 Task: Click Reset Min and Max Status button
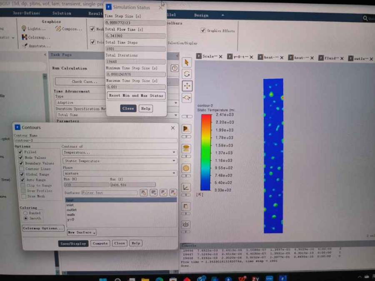coord(136,96)
